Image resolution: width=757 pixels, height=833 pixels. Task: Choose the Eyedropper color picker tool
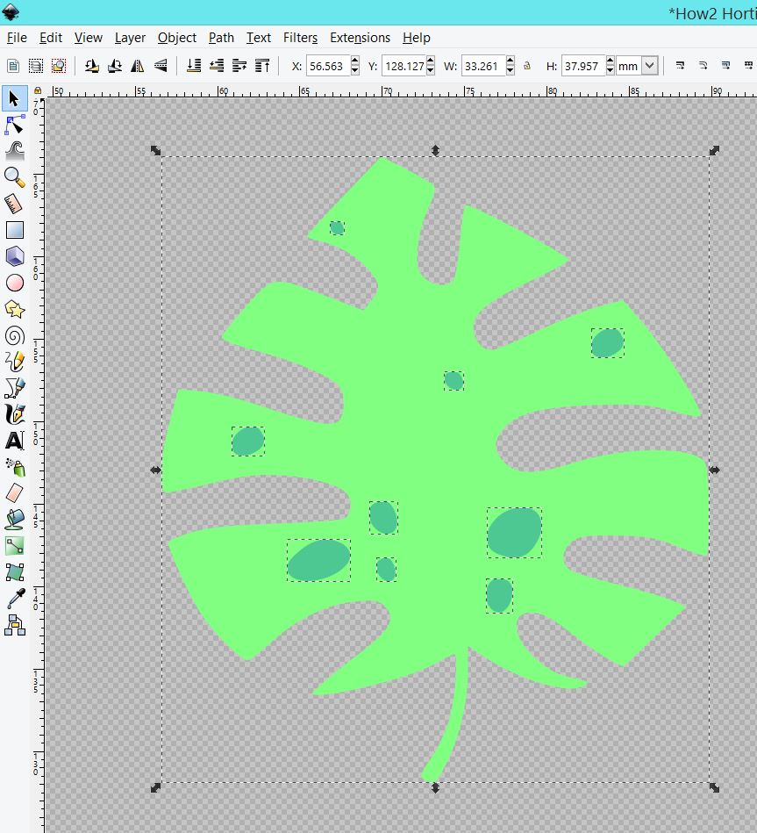14,599
